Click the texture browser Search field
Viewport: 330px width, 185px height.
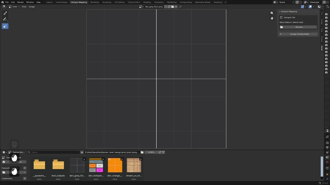(x=54, y=152)
